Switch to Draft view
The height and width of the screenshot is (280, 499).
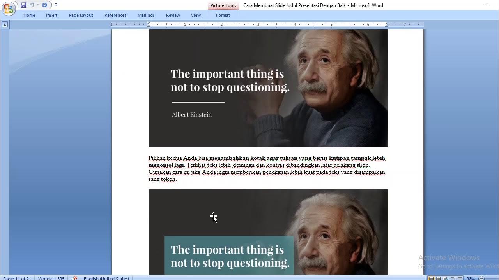459,278
